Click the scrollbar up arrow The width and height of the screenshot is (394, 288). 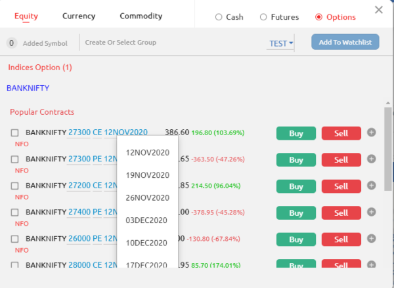[x=388, y=103]
